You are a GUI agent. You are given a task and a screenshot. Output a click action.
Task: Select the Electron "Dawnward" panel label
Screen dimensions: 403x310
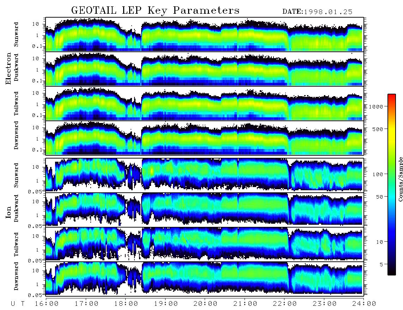pos(16,135)
